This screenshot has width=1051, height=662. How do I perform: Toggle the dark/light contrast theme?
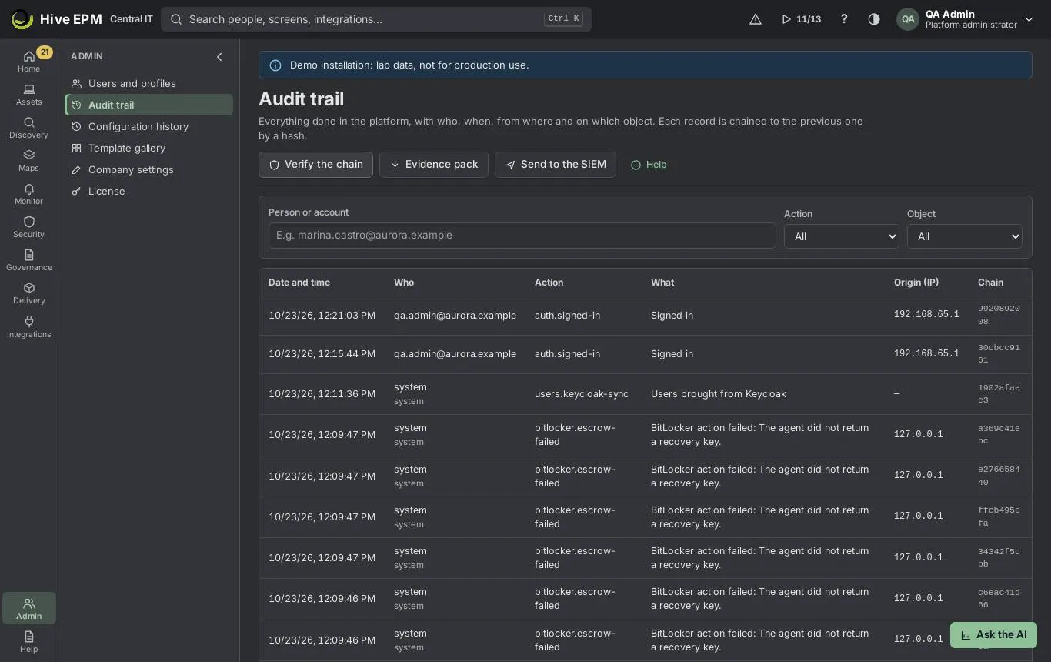(x=874, y=19)
